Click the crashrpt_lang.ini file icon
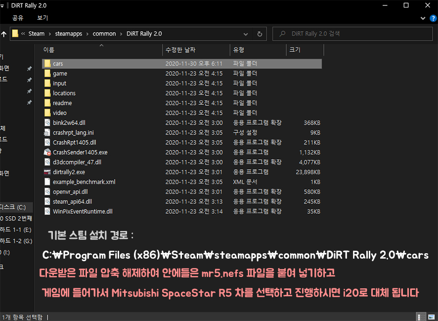The height and width of the screenshot is (321, 438). (x=47, y=133)
